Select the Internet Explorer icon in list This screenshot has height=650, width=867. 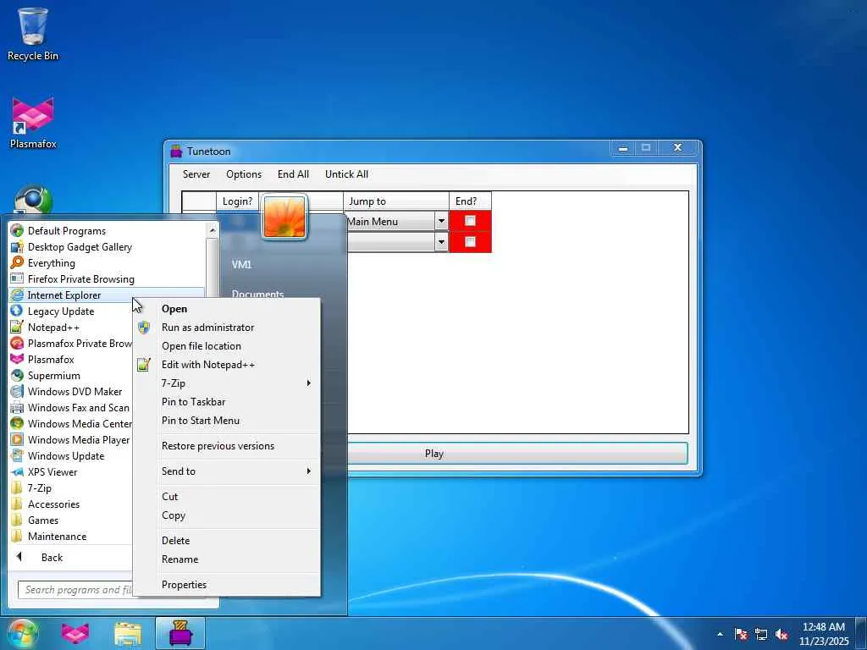(x=17, y=295)
